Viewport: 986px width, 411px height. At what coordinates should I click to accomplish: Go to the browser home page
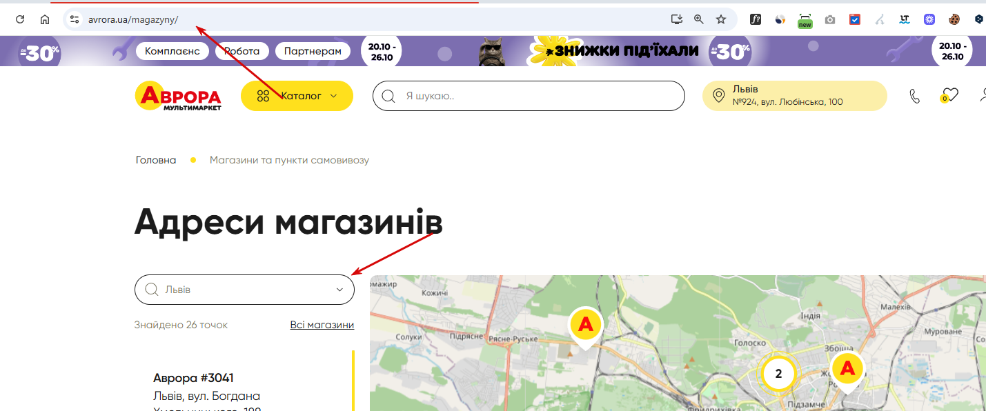[x=45, y=19]
